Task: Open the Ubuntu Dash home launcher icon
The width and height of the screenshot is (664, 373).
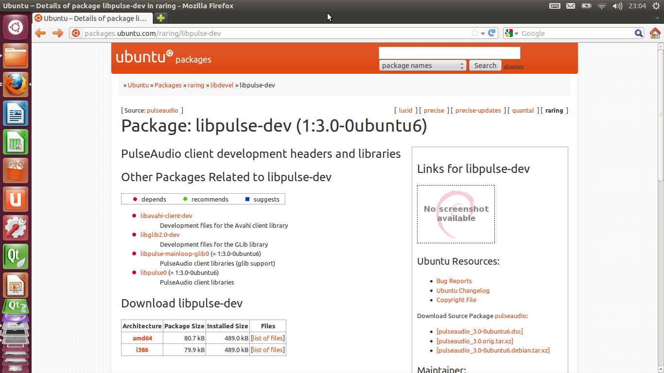Action: 16,28
